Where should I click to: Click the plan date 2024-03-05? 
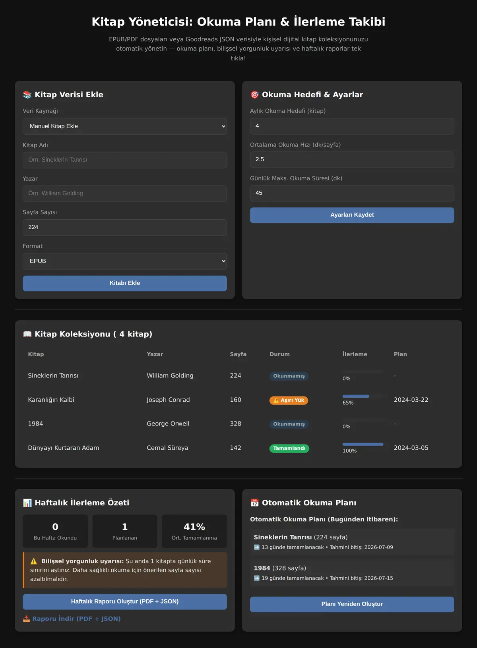tap(411, 448)
